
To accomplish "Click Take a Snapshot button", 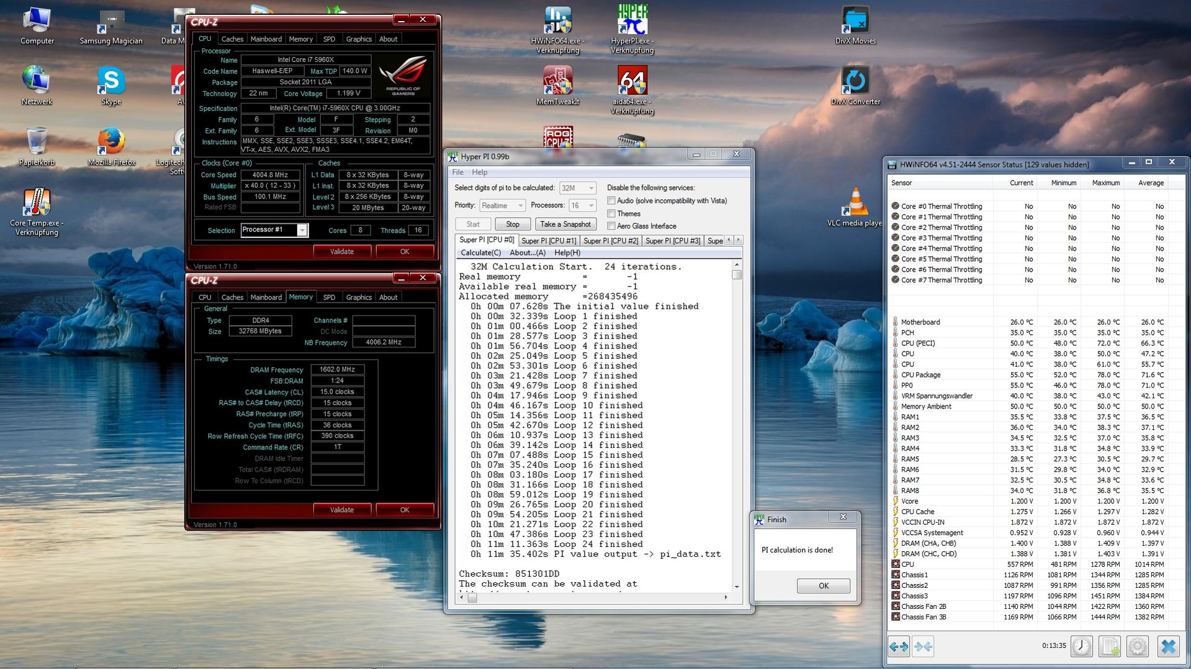I will (565, 224).
